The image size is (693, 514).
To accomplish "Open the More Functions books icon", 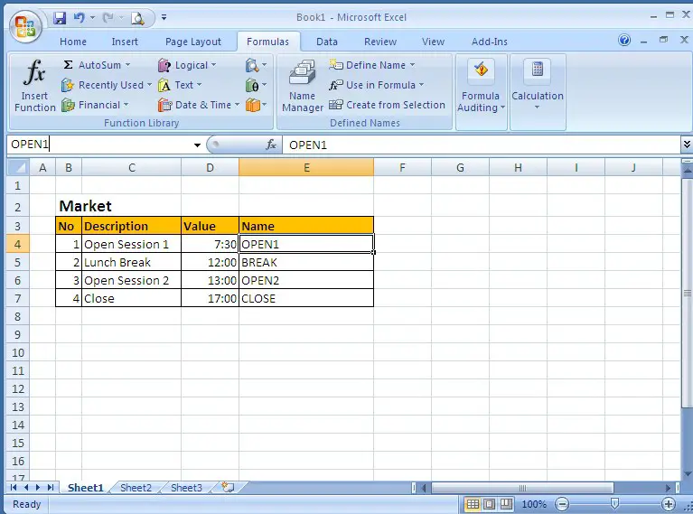I will click(x=256, y=105).
